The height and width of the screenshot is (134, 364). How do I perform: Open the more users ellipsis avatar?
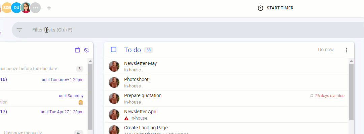point(36,8)
